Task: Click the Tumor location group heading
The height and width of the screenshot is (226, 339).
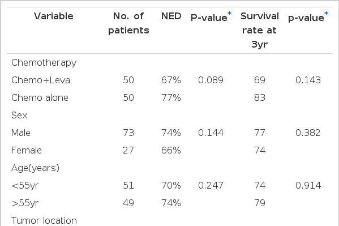Action: 44,220
